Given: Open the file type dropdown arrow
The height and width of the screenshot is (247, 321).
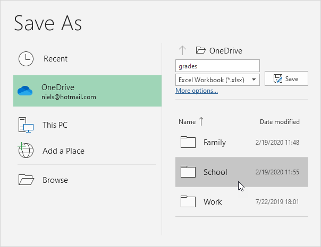Looking at the screenshot, I should pyautogui.click(x=254, y=80).
